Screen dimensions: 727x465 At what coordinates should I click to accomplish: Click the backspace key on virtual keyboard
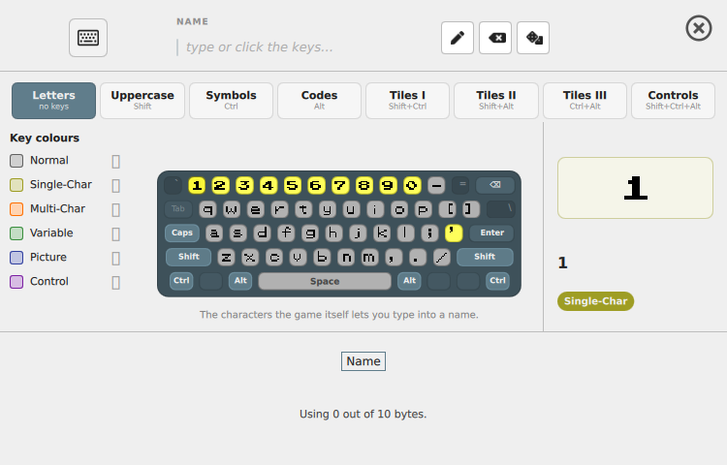(495, 185)
